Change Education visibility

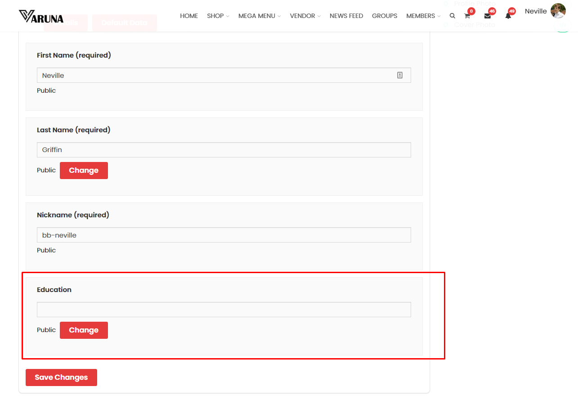pyautogui.click(x=84, y=330)
